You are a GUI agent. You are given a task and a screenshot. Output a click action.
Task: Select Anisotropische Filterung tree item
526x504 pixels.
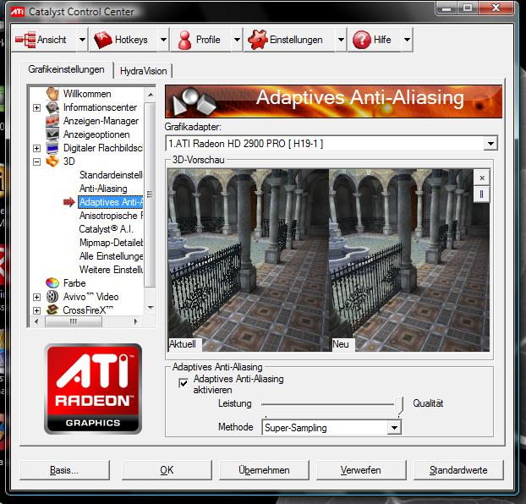pyautogui.click(x=111, y=216)
